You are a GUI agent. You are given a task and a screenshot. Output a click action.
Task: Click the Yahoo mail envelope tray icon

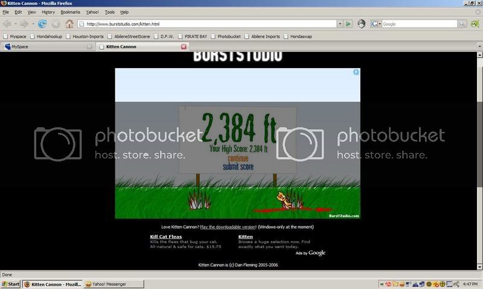click(395, 284)
